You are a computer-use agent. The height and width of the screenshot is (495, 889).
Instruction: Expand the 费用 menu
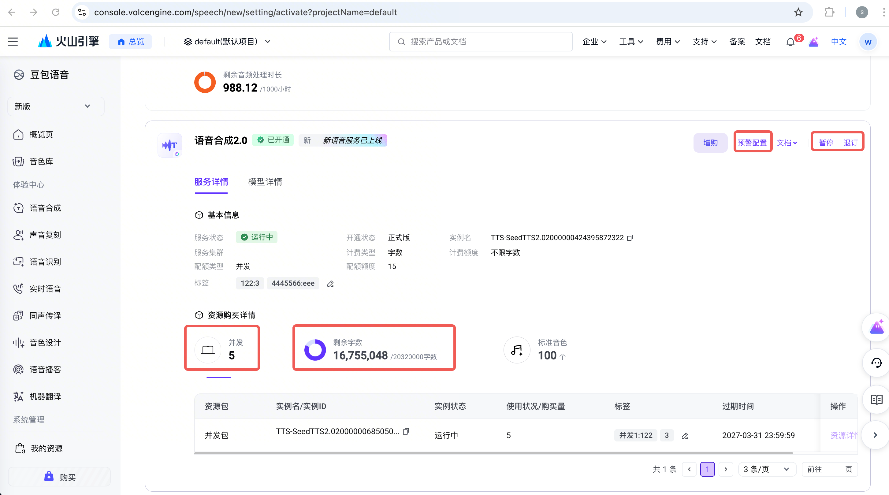pyautogui.click(x=668, y=42)
